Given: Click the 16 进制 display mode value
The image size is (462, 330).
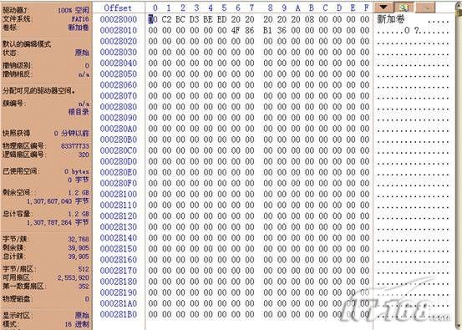Looking at the screenshot, I should click(77, 324).
